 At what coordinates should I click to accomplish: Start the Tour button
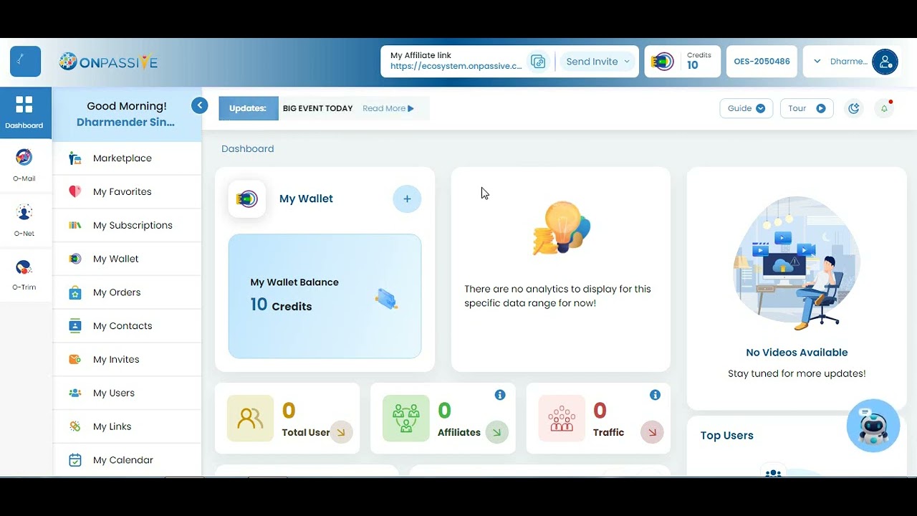point(807,108)
